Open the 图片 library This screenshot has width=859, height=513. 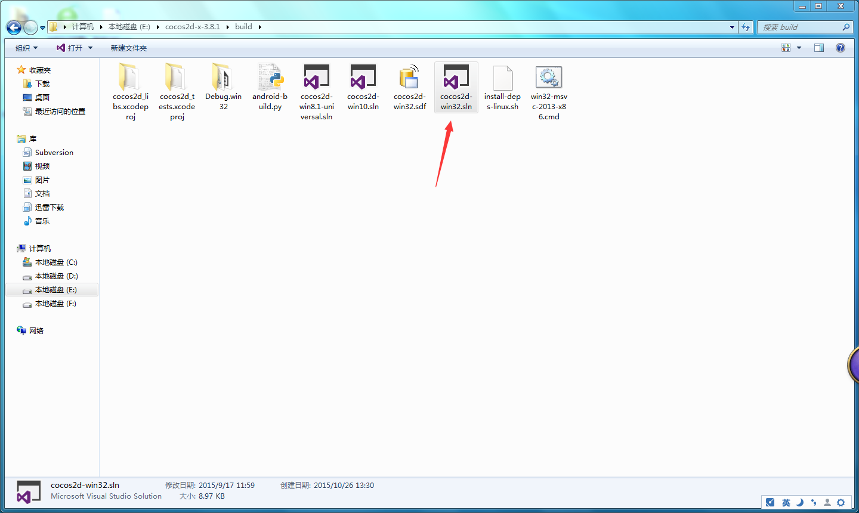click(42, 180)
